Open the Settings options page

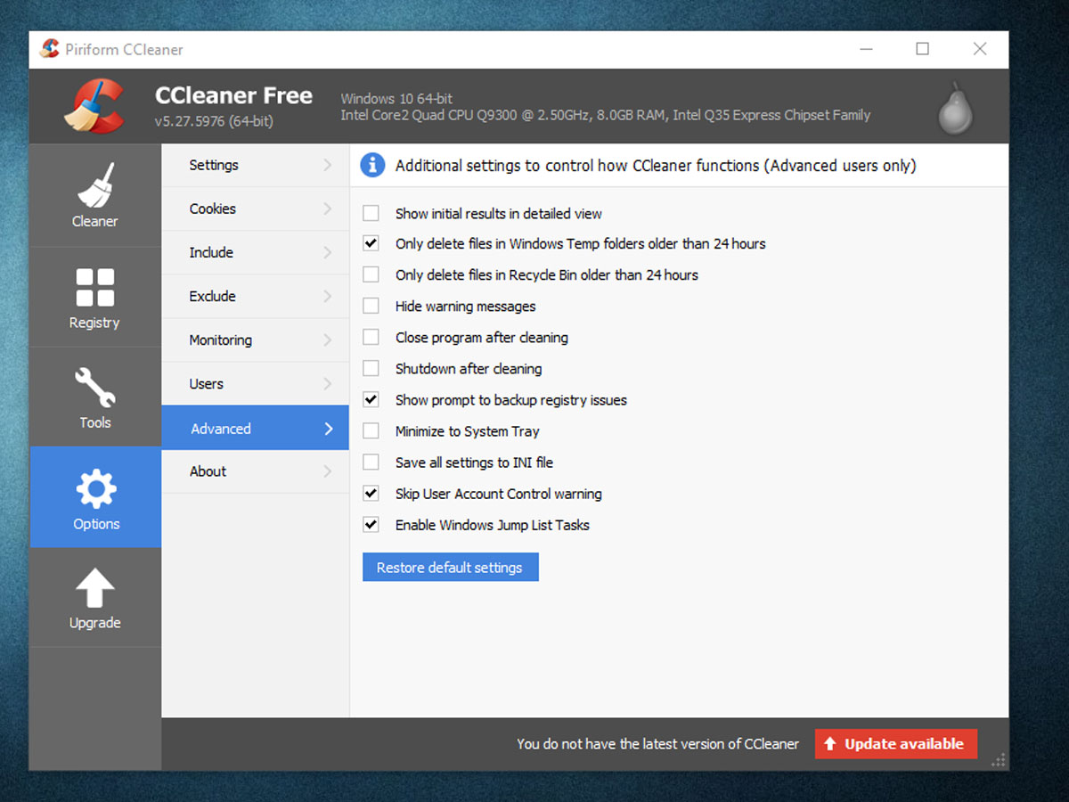coord(255,165)
